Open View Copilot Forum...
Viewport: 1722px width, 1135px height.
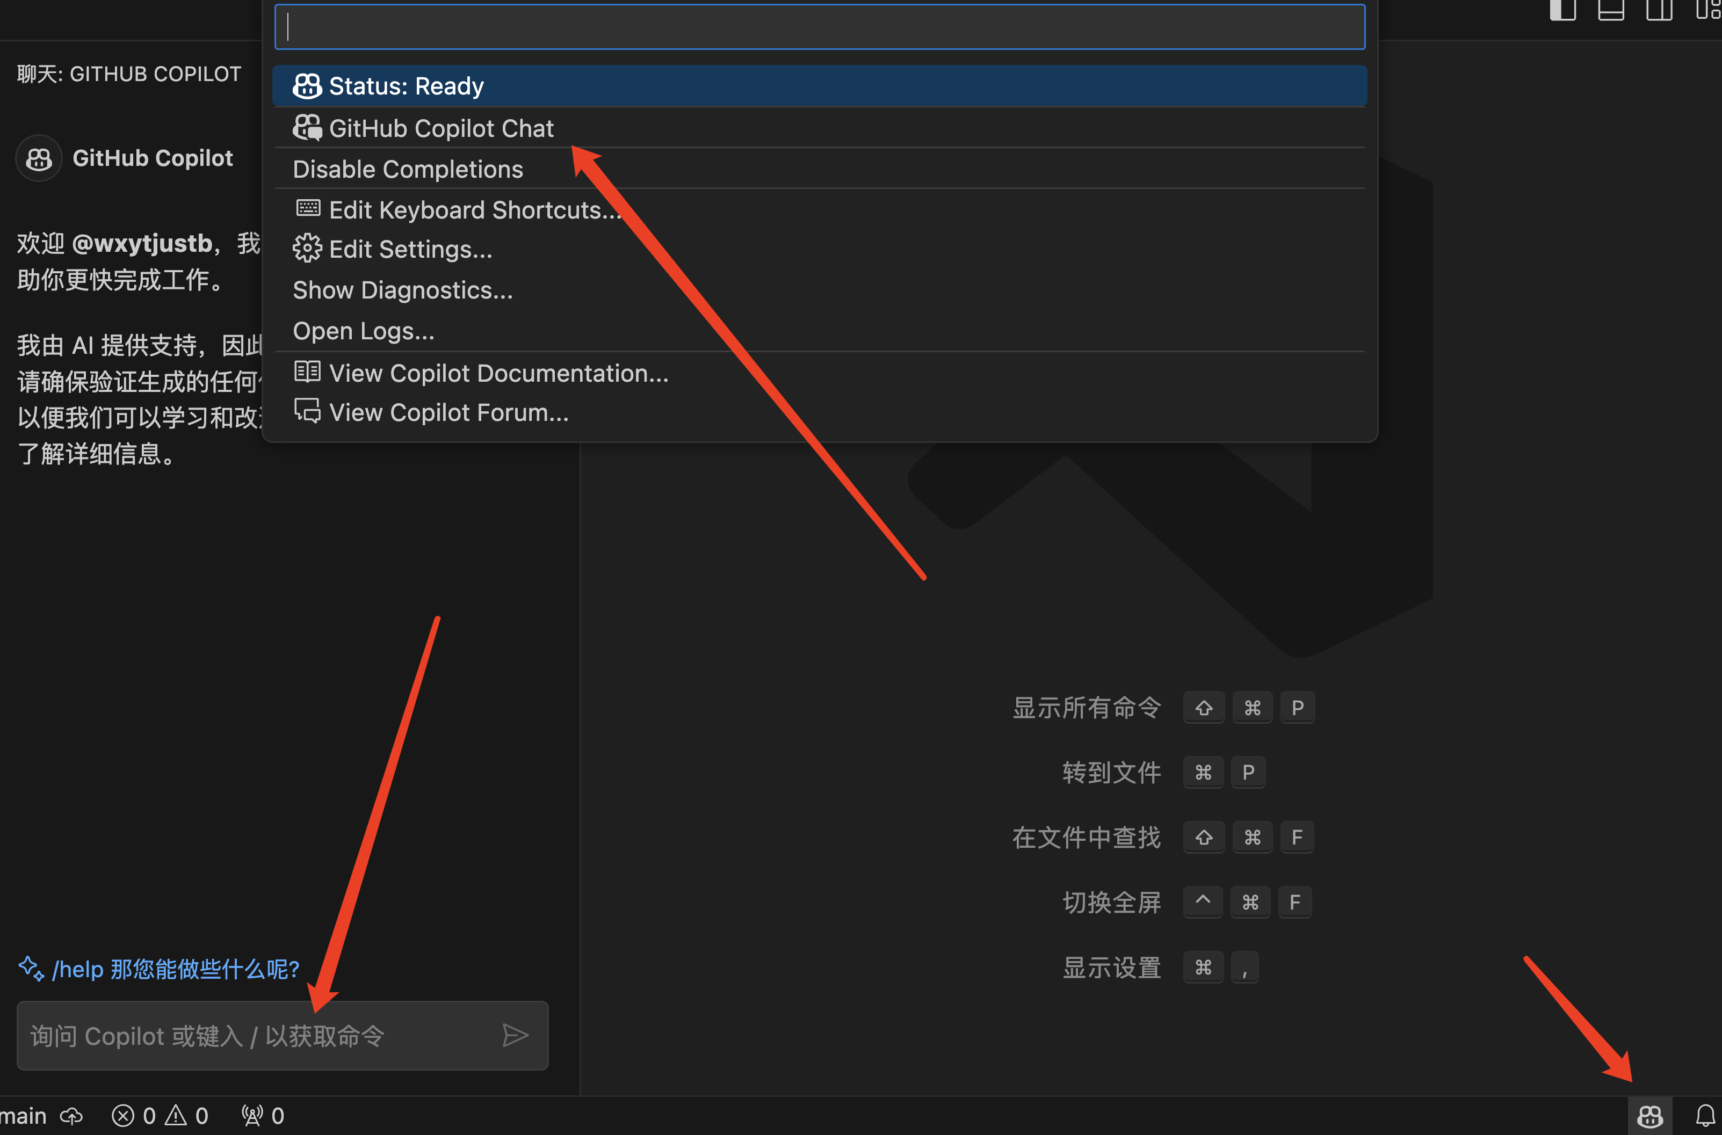(820, 412)
